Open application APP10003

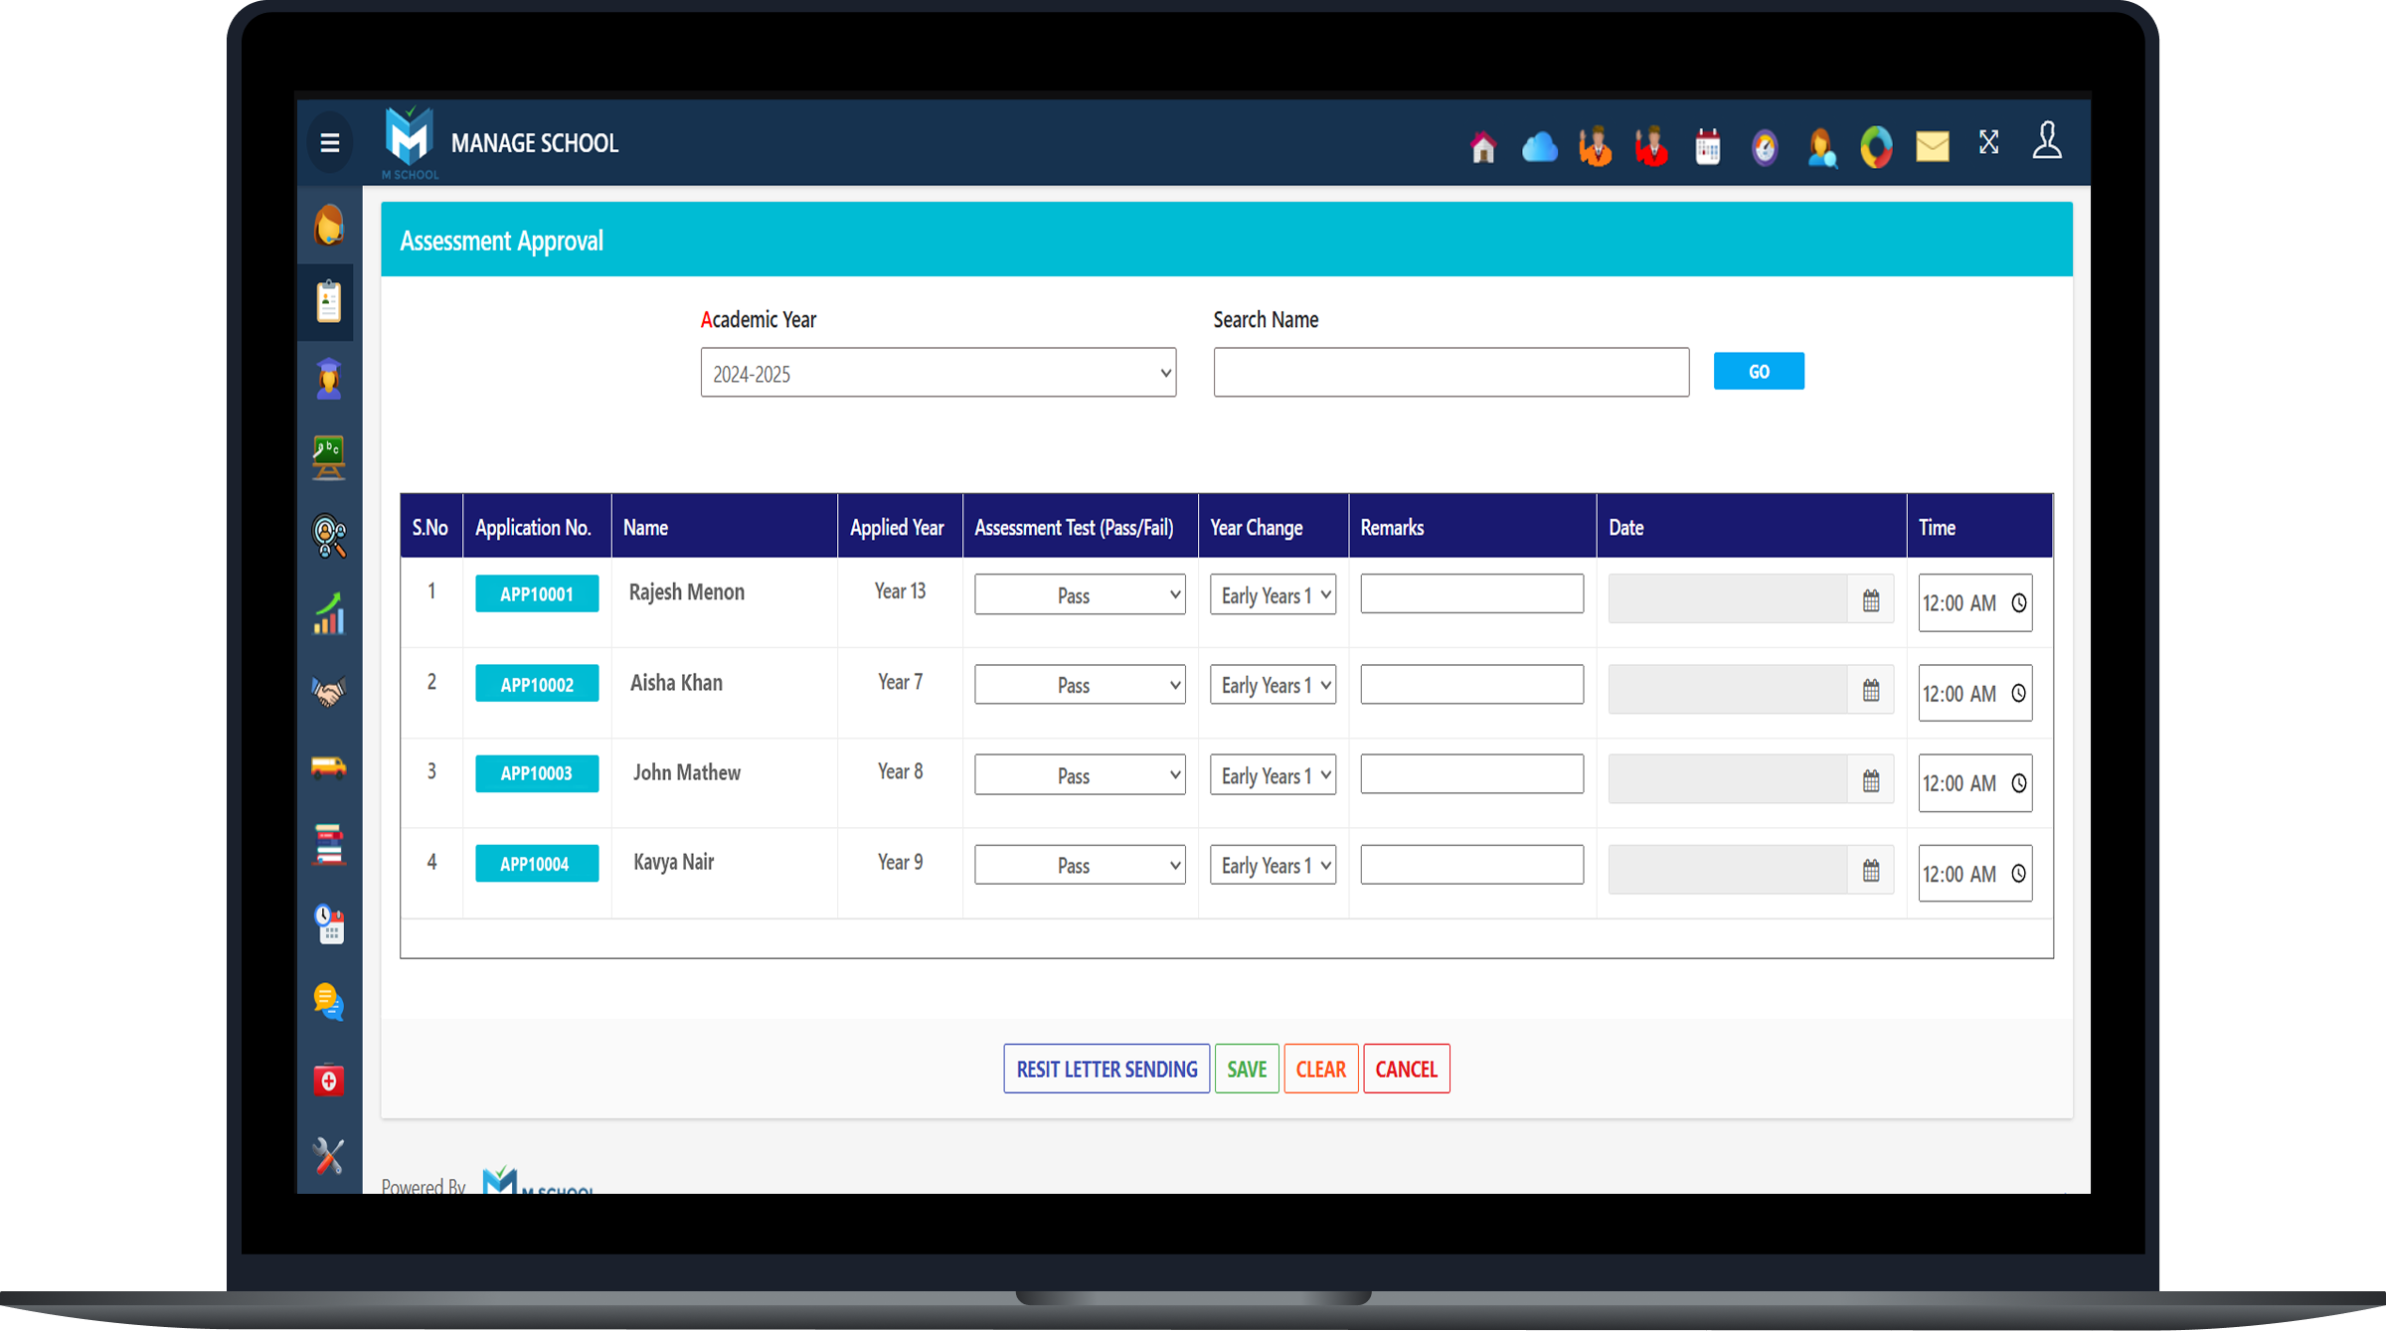click(537, 773)
